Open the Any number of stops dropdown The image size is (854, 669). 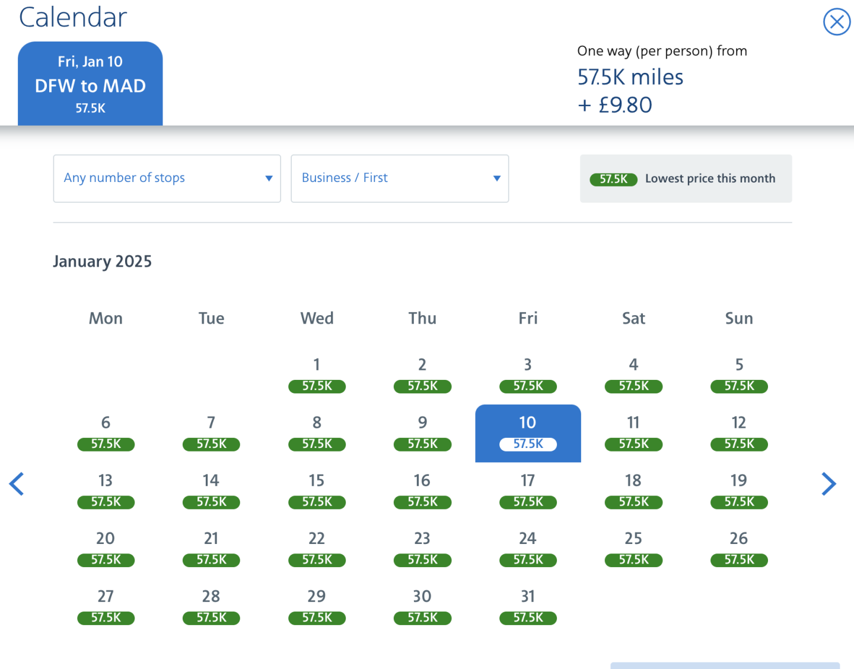[x=167, y=178]
